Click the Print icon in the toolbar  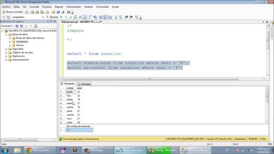click(63, 12)
